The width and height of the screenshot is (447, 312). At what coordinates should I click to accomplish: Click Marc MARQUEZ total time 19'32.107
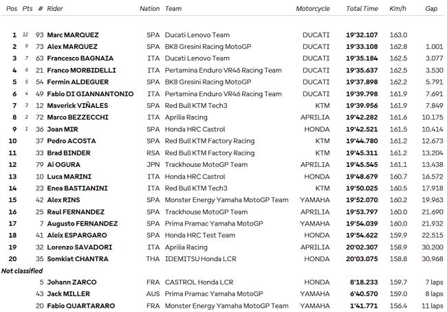362,35
